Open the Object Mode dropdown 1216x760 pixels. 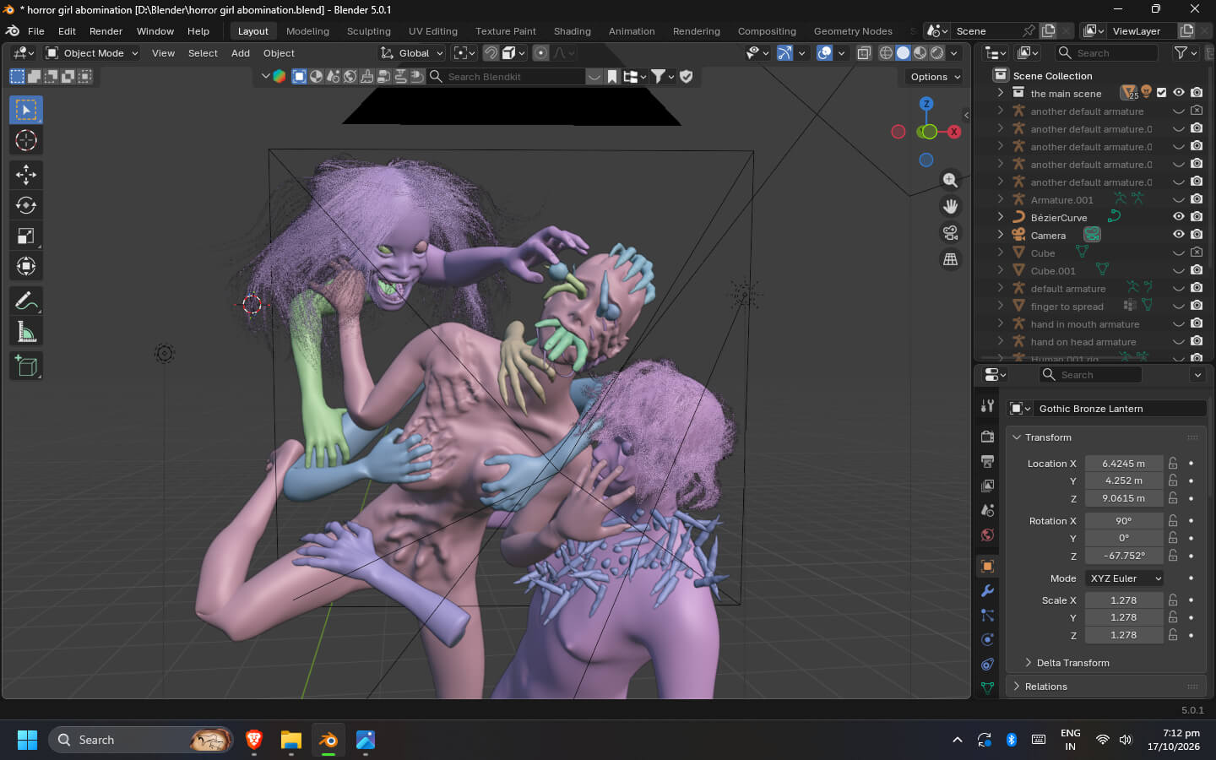point(92,53)
